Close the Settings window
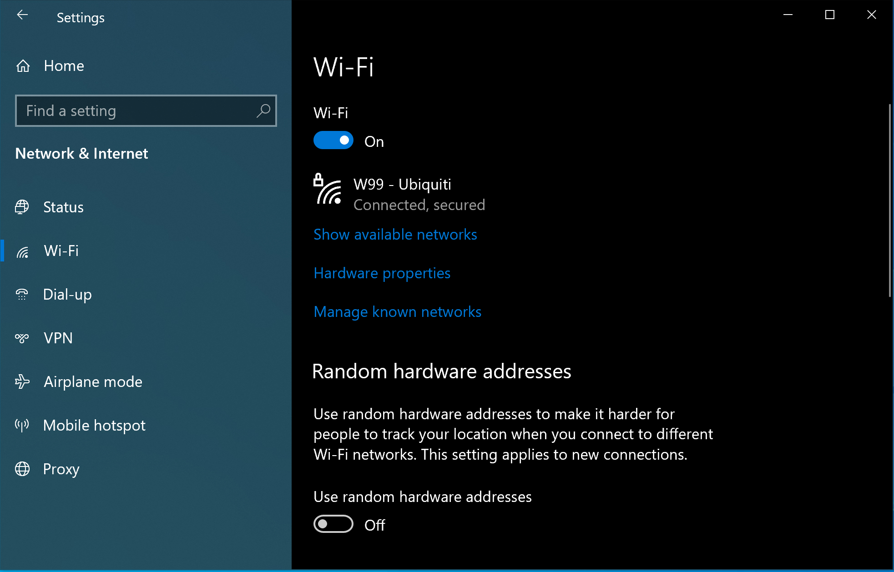This screenshot has height=572, width=894. pos(872,15)
